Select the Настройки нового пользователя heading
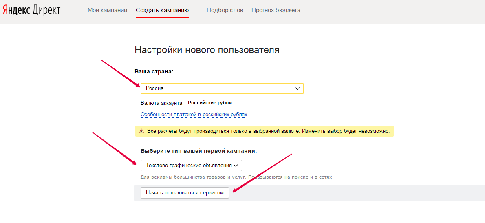 [x=207, y=50]
